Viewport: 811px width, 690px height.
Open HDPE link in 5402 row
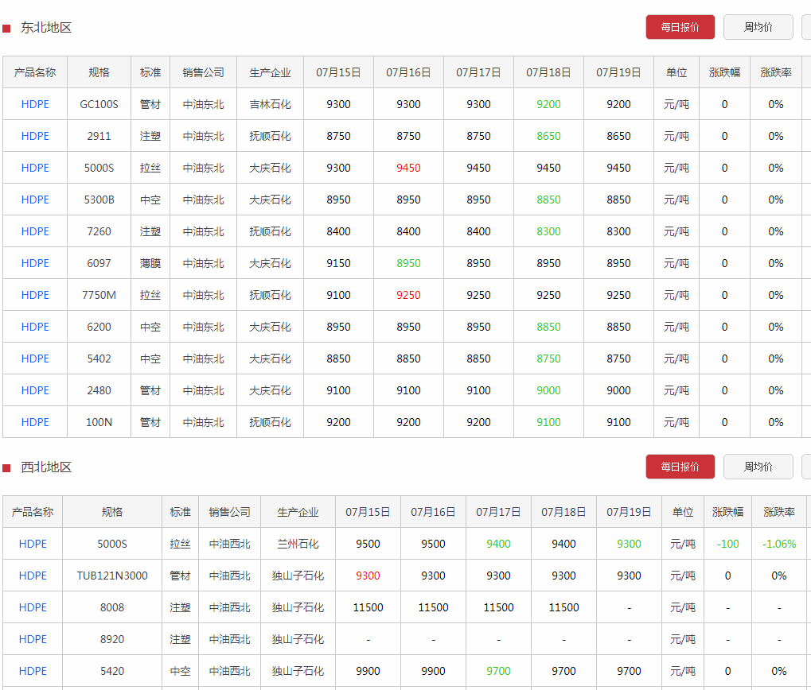[x=35, y=359]
